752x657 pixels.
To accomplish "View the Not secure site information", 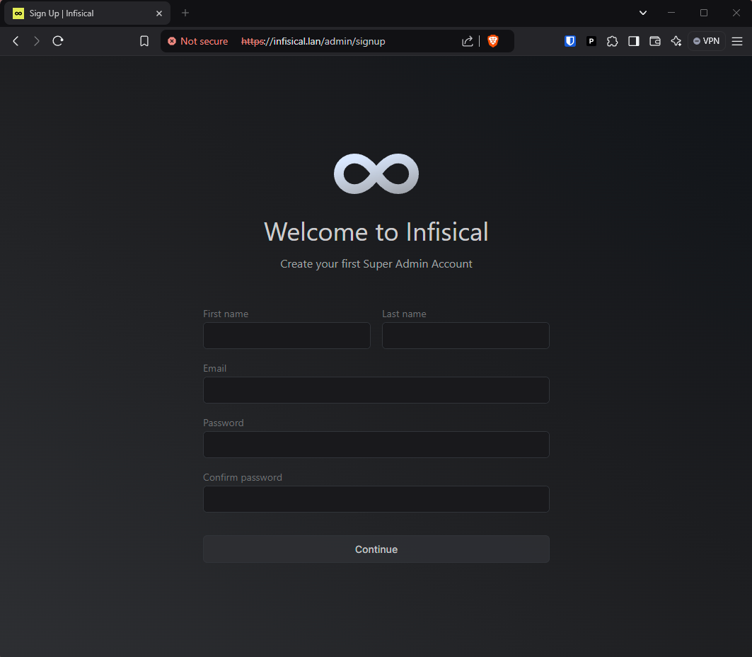I will (x=197, y=41).
